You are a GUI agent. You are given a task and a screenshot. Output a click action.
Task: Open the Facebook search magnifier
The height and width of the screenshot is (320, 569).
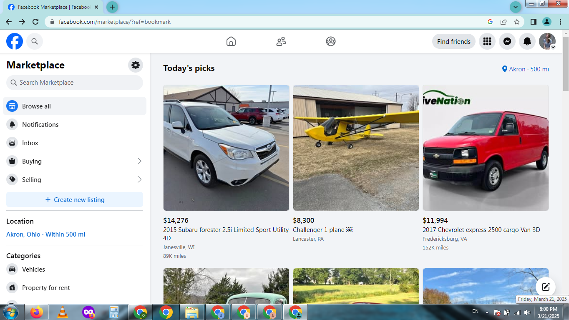(x=35, y=41)
